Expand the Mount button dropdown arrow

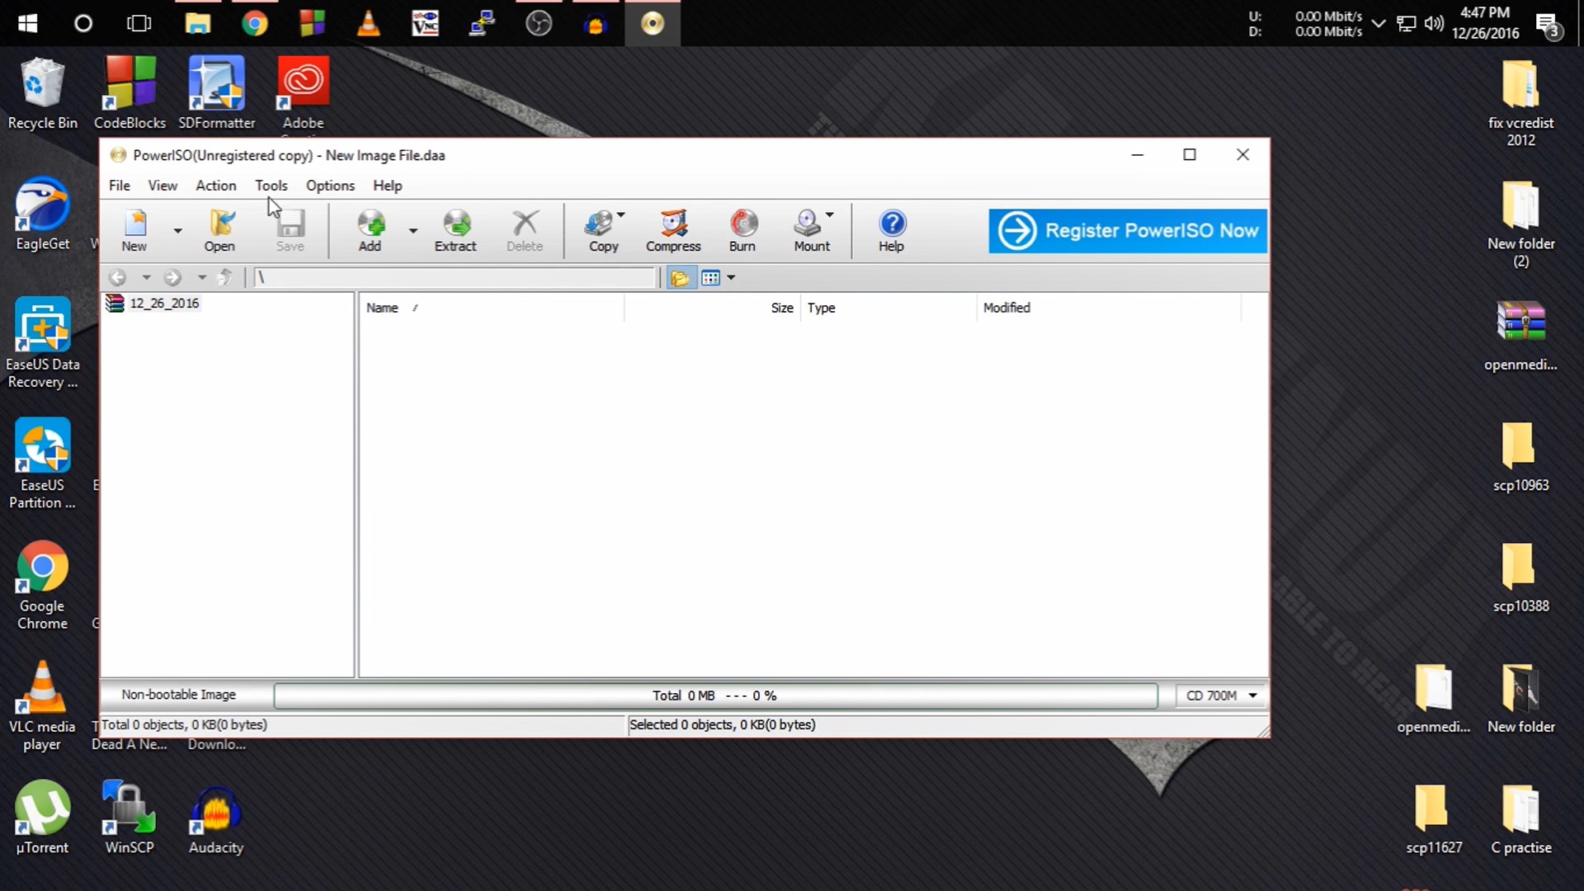coord(830,215)
